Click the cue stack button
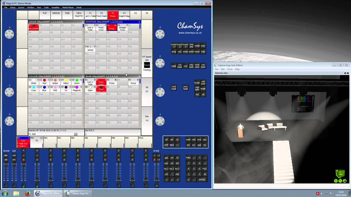This screenshot has height=197, width=351. (179, 66)
